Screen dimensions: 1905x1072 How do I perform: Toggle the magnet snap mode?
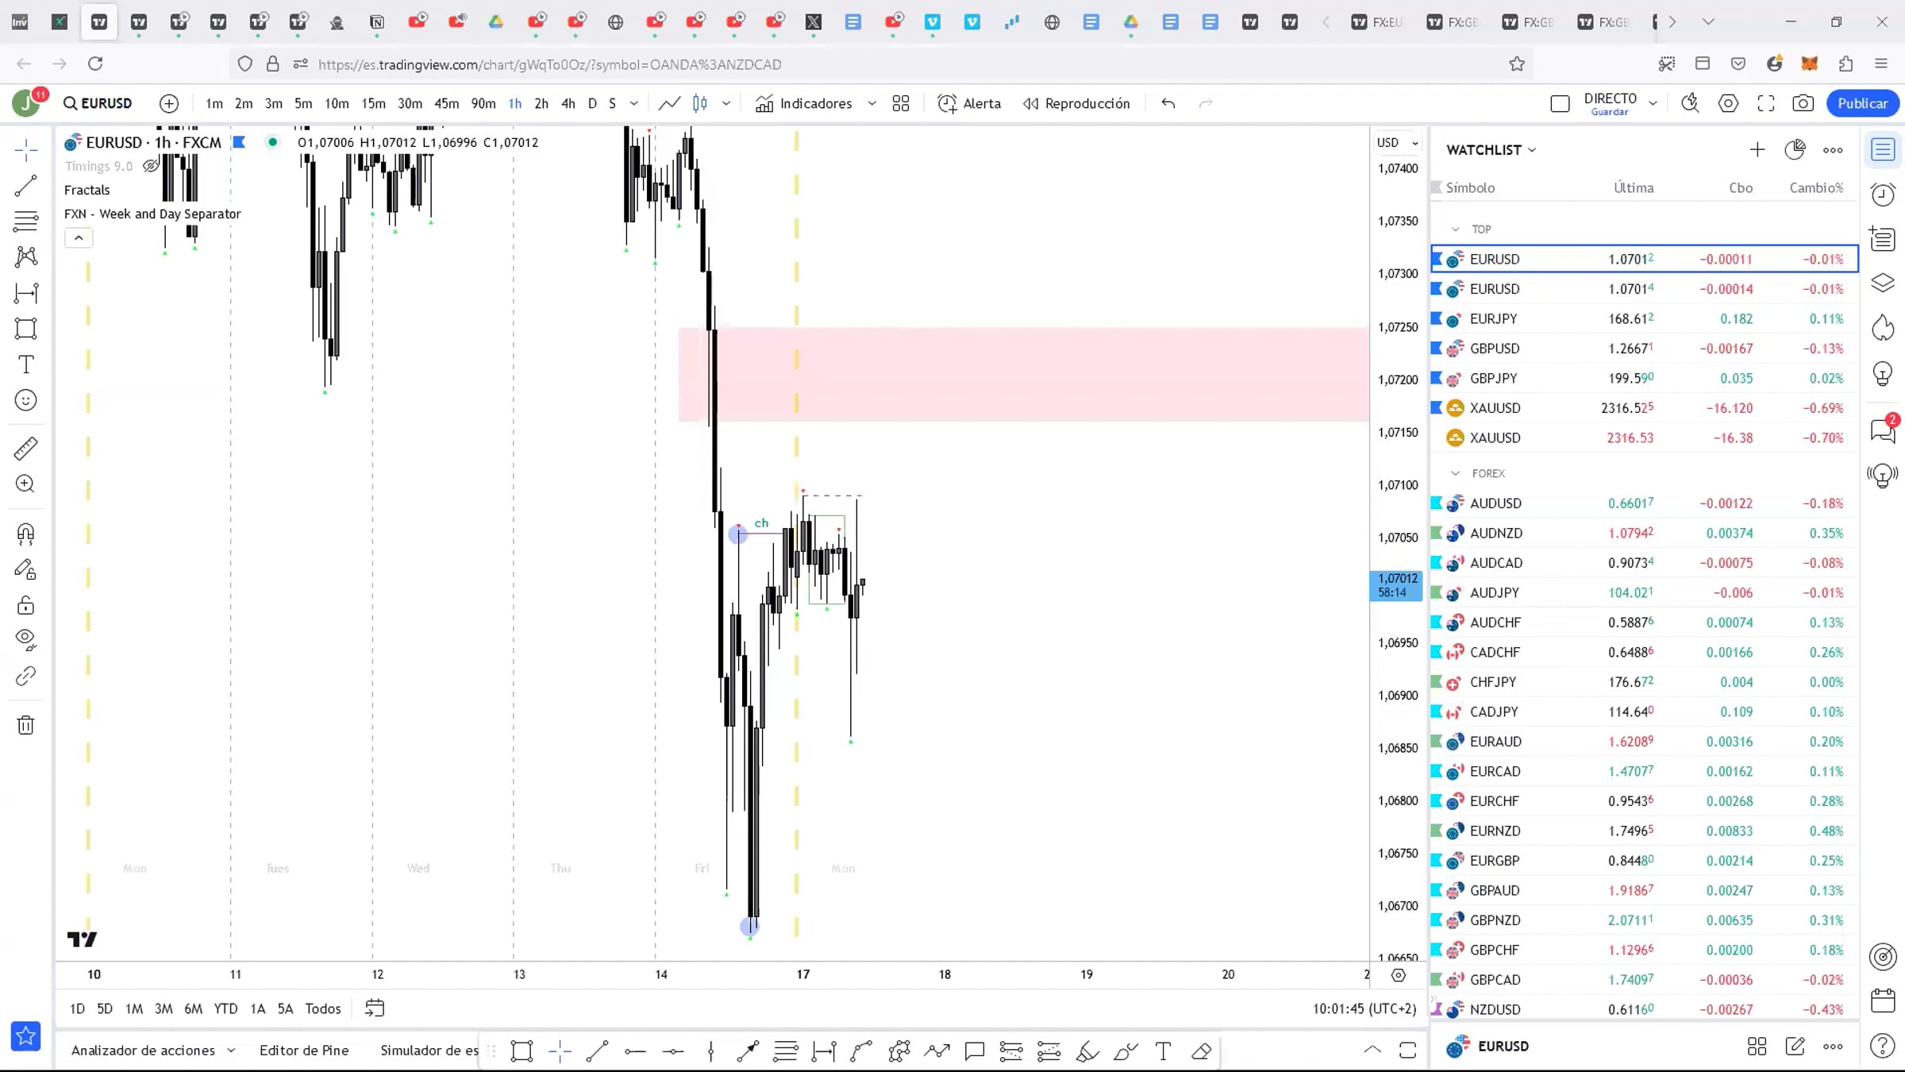(25, 534)
